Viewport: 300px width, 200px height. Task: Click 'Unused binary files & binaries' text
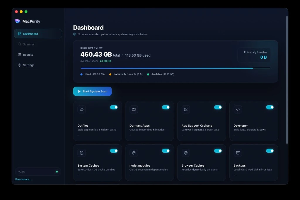(147, 130)
